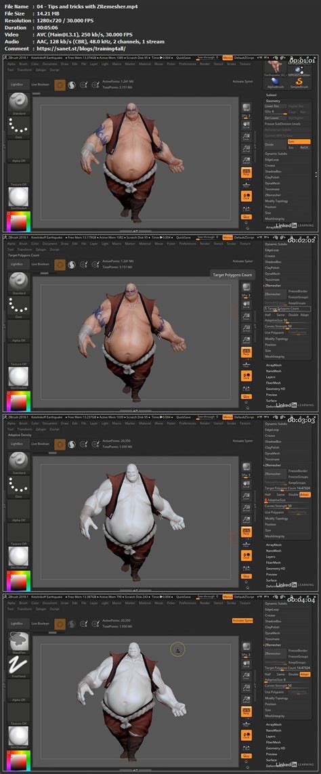In the 00:01:01 frame, click the orange Edit mode icon
This screenshot has height=774, width=321.
pyautogui.click(x=60, y=85)
